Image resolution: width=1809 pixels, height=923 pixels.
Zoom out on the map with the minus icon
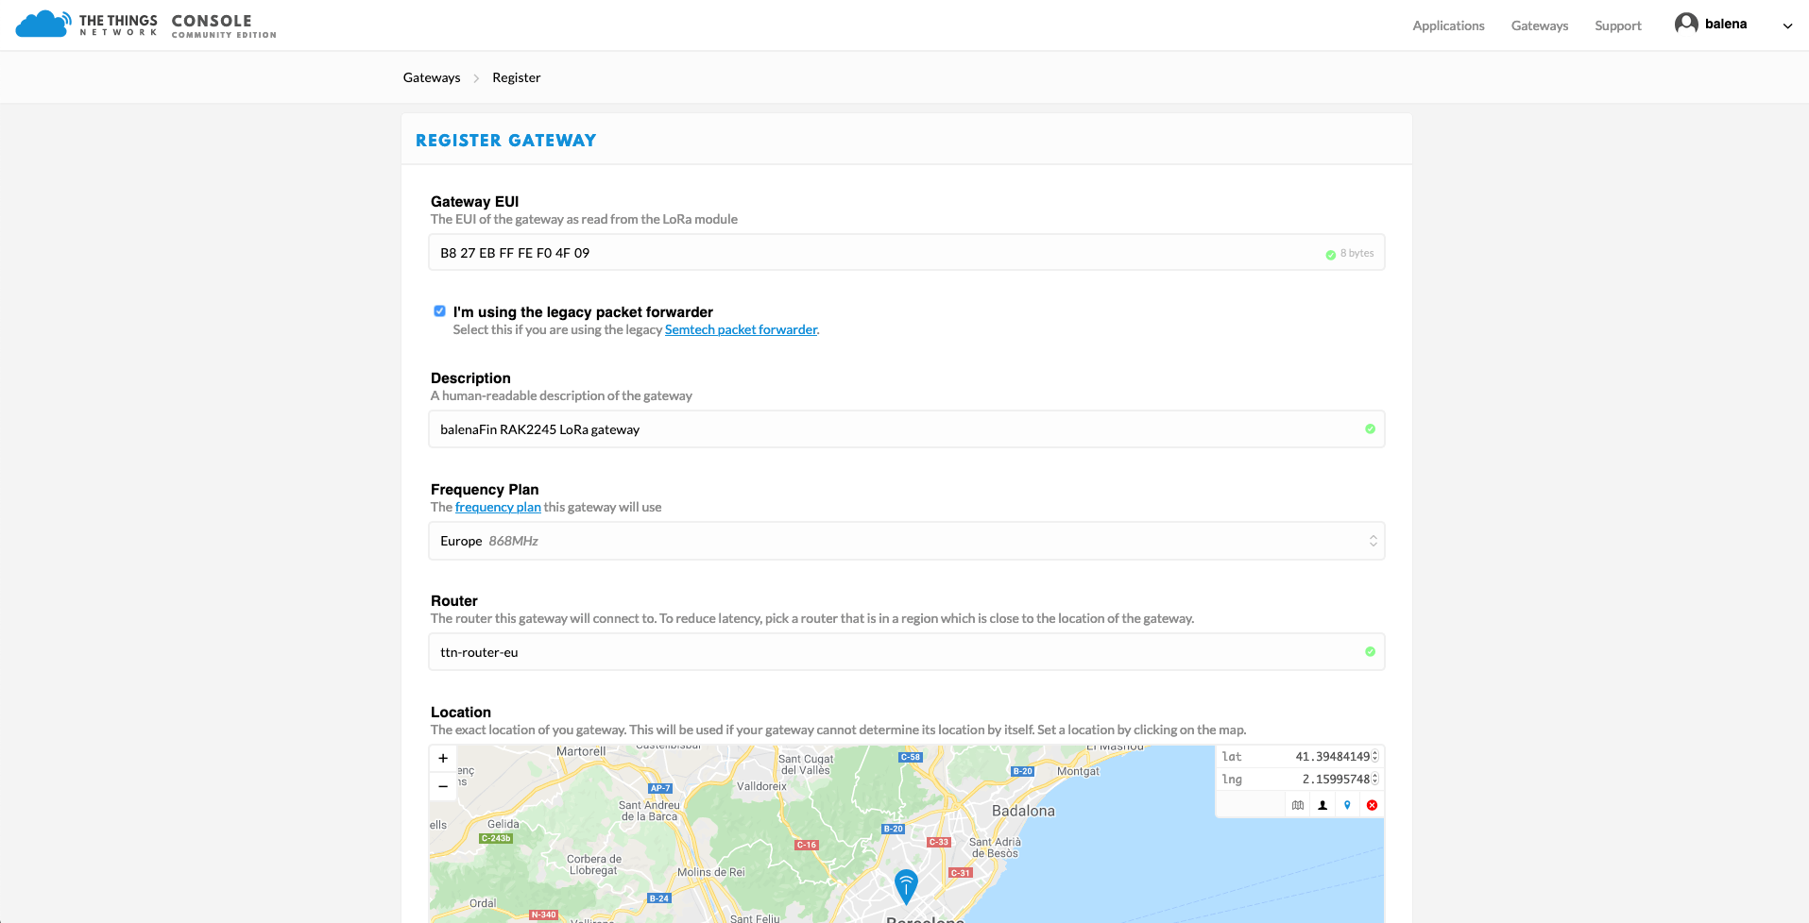pos(442,785)
